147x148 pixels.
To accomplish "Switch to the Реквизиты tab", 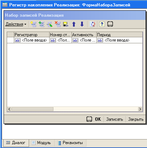I will pos(70,143).
